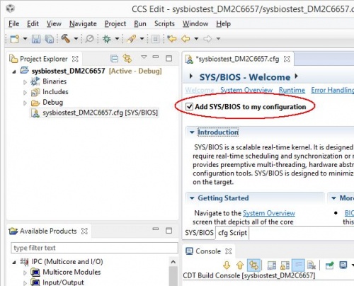Click the Forward navigation arrow
This screenshot has height=286, width=354.
pyautogui.click(x=207, y=38)
